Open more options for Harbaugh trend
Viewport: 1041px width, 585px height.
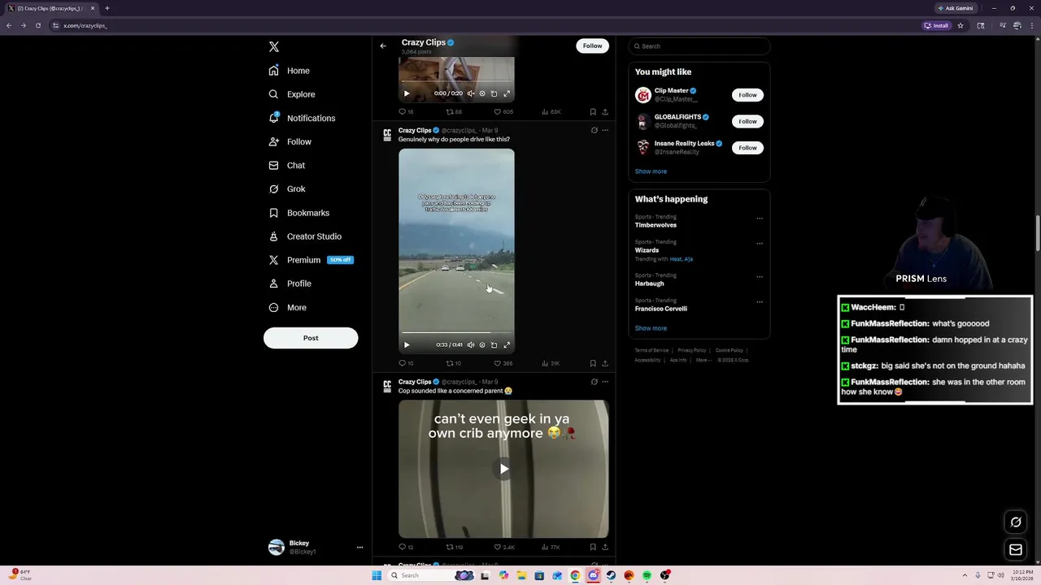760,276
